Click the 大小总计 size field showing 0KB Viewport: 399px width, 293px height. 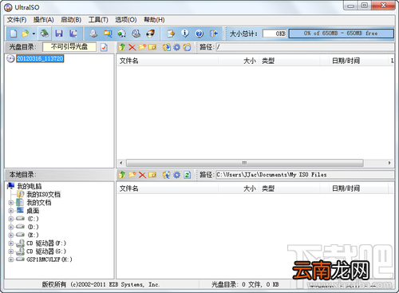click(275, 34)
